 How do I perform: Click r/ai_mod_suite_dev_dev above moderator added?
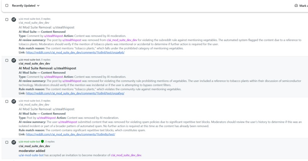pyautogui.click(x=34, y=146)
